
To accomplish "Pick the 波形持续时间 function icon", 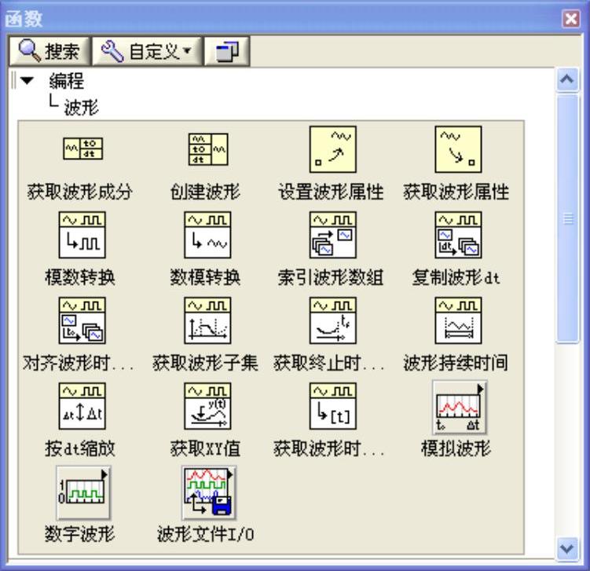I will point(458,320).
